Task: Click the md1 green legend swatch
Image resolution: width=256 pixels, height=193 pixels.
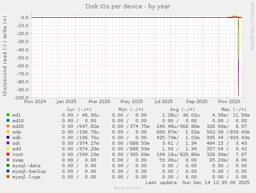Action: click(8, 115)
